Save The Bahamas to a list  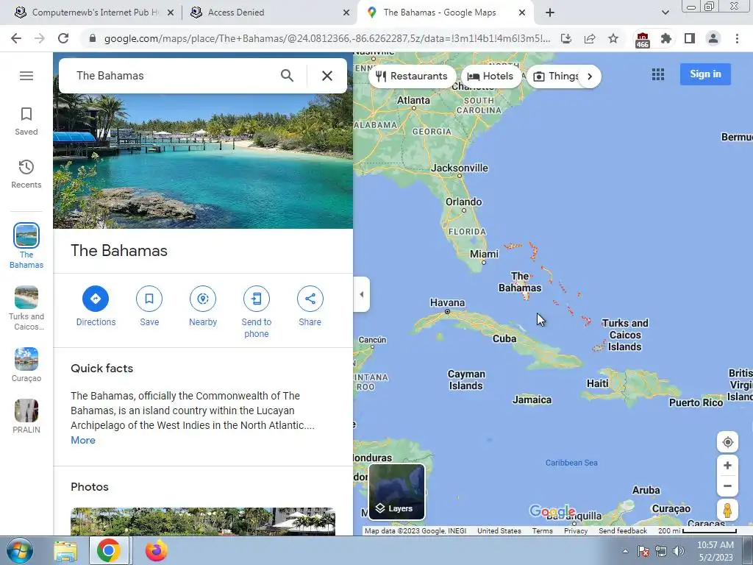[149, 306]
